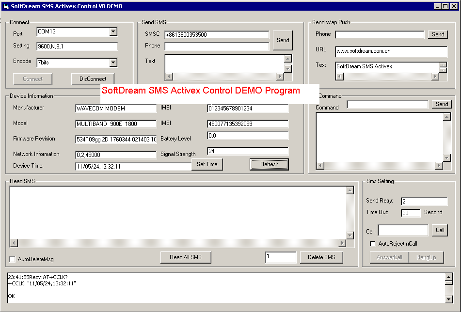Screen dimensions: 461x312
Task: Toggle the AutoRejectInCall checkbox
Action: click(373, 244)
